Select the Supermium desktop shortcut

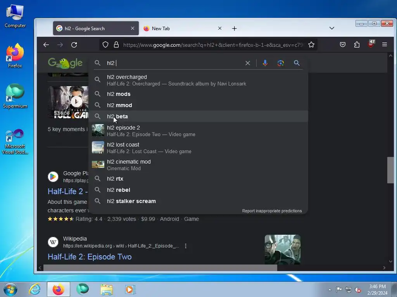pos(15,96)
